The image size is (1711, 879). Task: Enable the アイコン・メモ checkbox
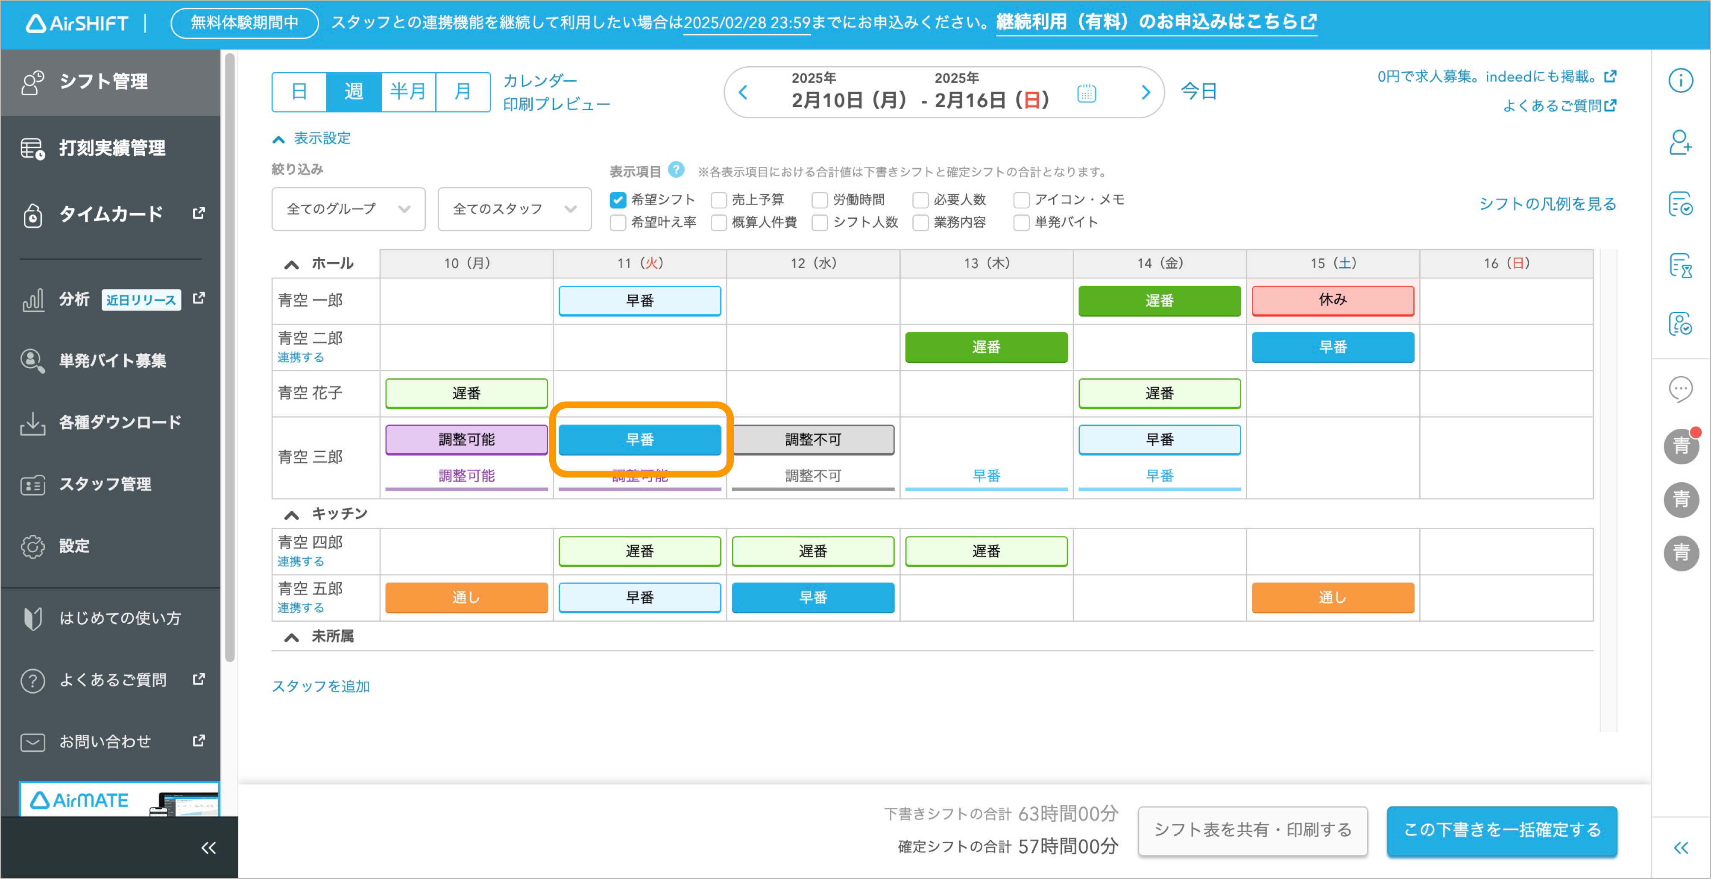tap(1022, 200)
